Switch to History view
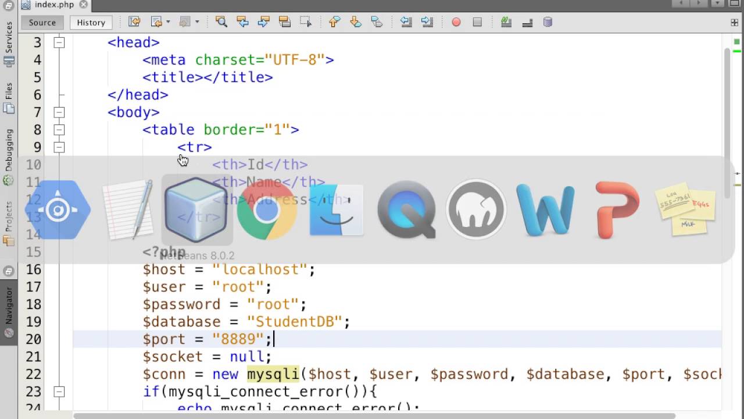This screenshot has width=744, height=419. (91, 22)
